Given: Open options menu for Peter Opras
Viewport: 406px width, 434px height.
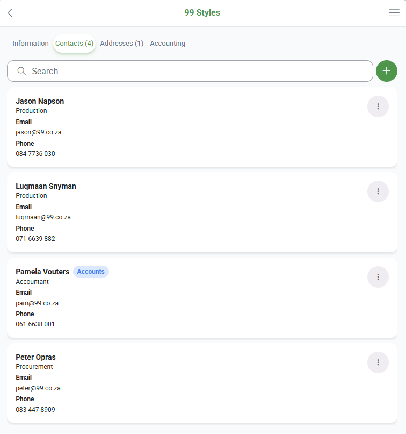Looking at the screenshot, I should tap(378, 362).
